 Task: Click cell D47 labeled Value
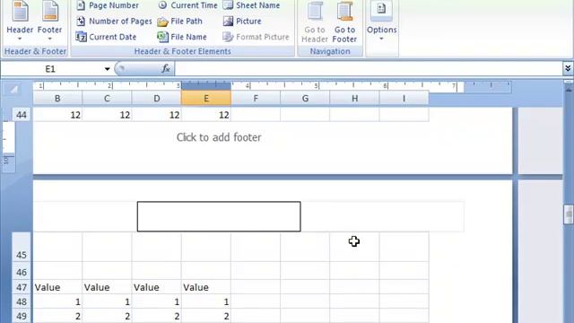coord(156,287)
